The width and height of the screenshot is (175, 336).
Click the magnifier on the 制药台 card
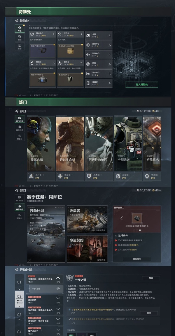pyautogui.click(x=53, y=63)
